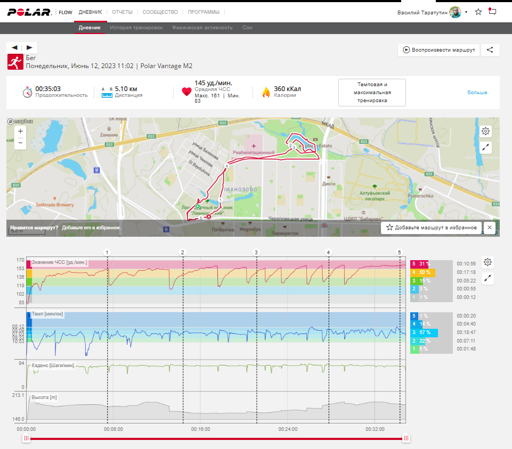Click the Темп [мин/км] graph label
The width and height of the screenshot is (512, 449).
click(x=47, y=314)
